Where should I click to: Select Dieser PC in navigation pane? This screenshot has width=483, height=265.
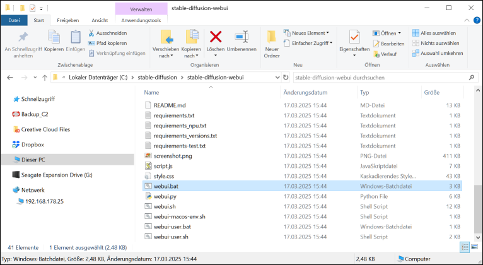pyautogui.click(x=33, y=160)
